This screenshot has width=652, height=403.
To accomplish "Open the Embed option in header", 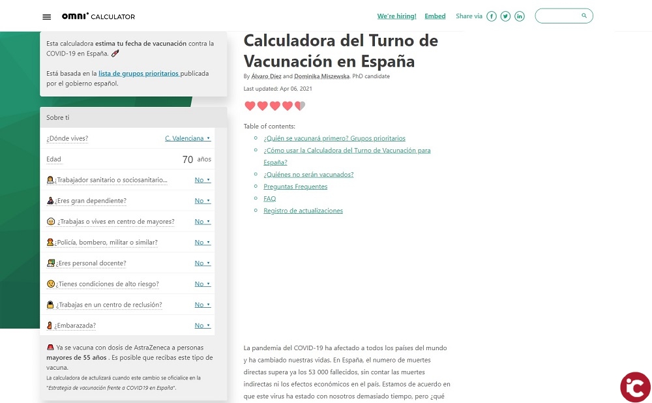I will pos(435,16).
